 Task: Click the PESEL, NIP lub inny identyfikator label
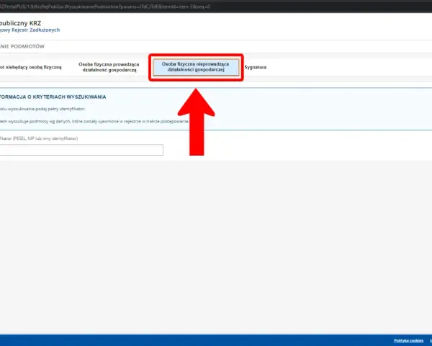[x=39, y=138]
